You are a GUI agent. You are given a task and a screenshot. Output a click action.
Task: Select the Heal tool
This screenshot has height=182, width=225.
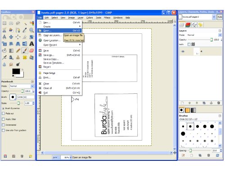[25, 57]
